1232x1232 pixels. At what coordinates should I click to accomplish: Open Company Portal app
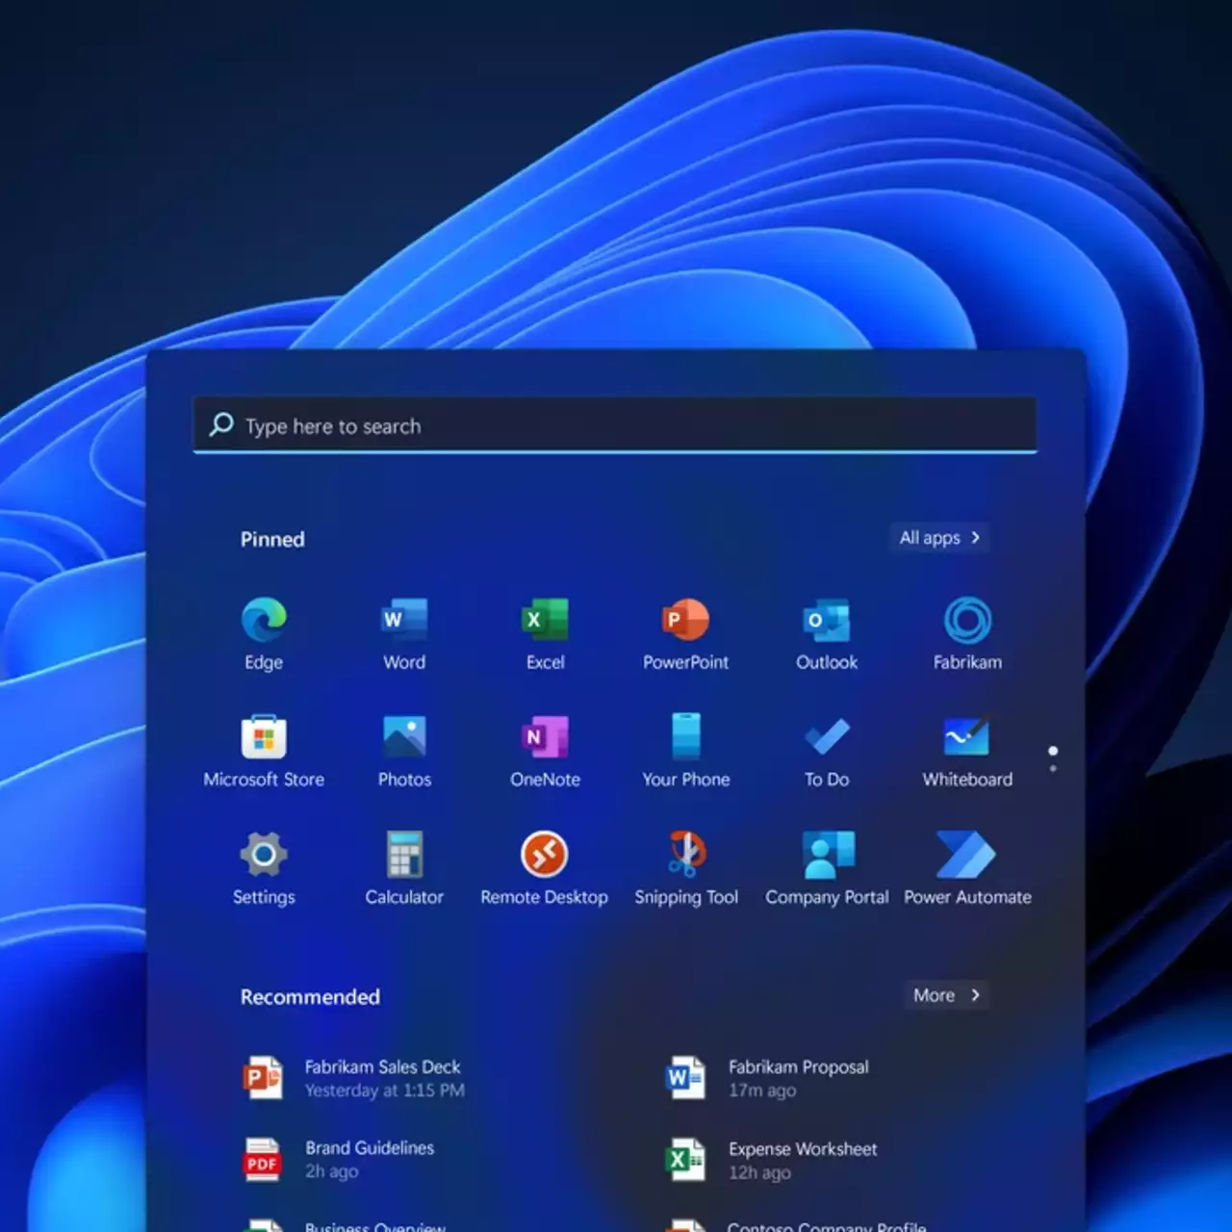827,868
